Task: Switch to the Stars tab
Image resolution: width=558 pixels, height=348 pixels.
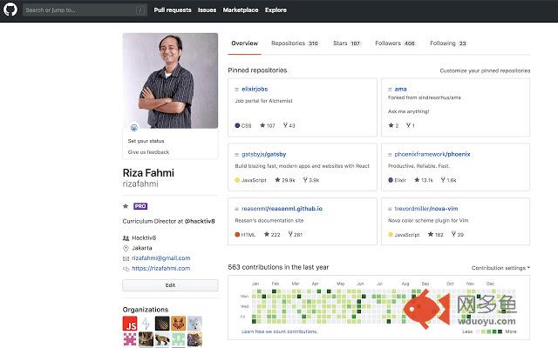Action: click(x=347, y=43)
